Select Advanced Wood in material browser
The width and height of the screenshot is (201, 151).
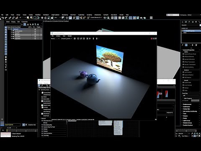pos(48,121)
